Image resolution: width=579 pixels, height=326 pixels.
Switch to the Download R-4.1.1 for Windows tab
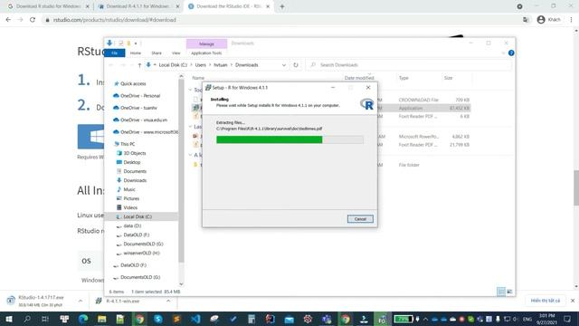[138, 6]
